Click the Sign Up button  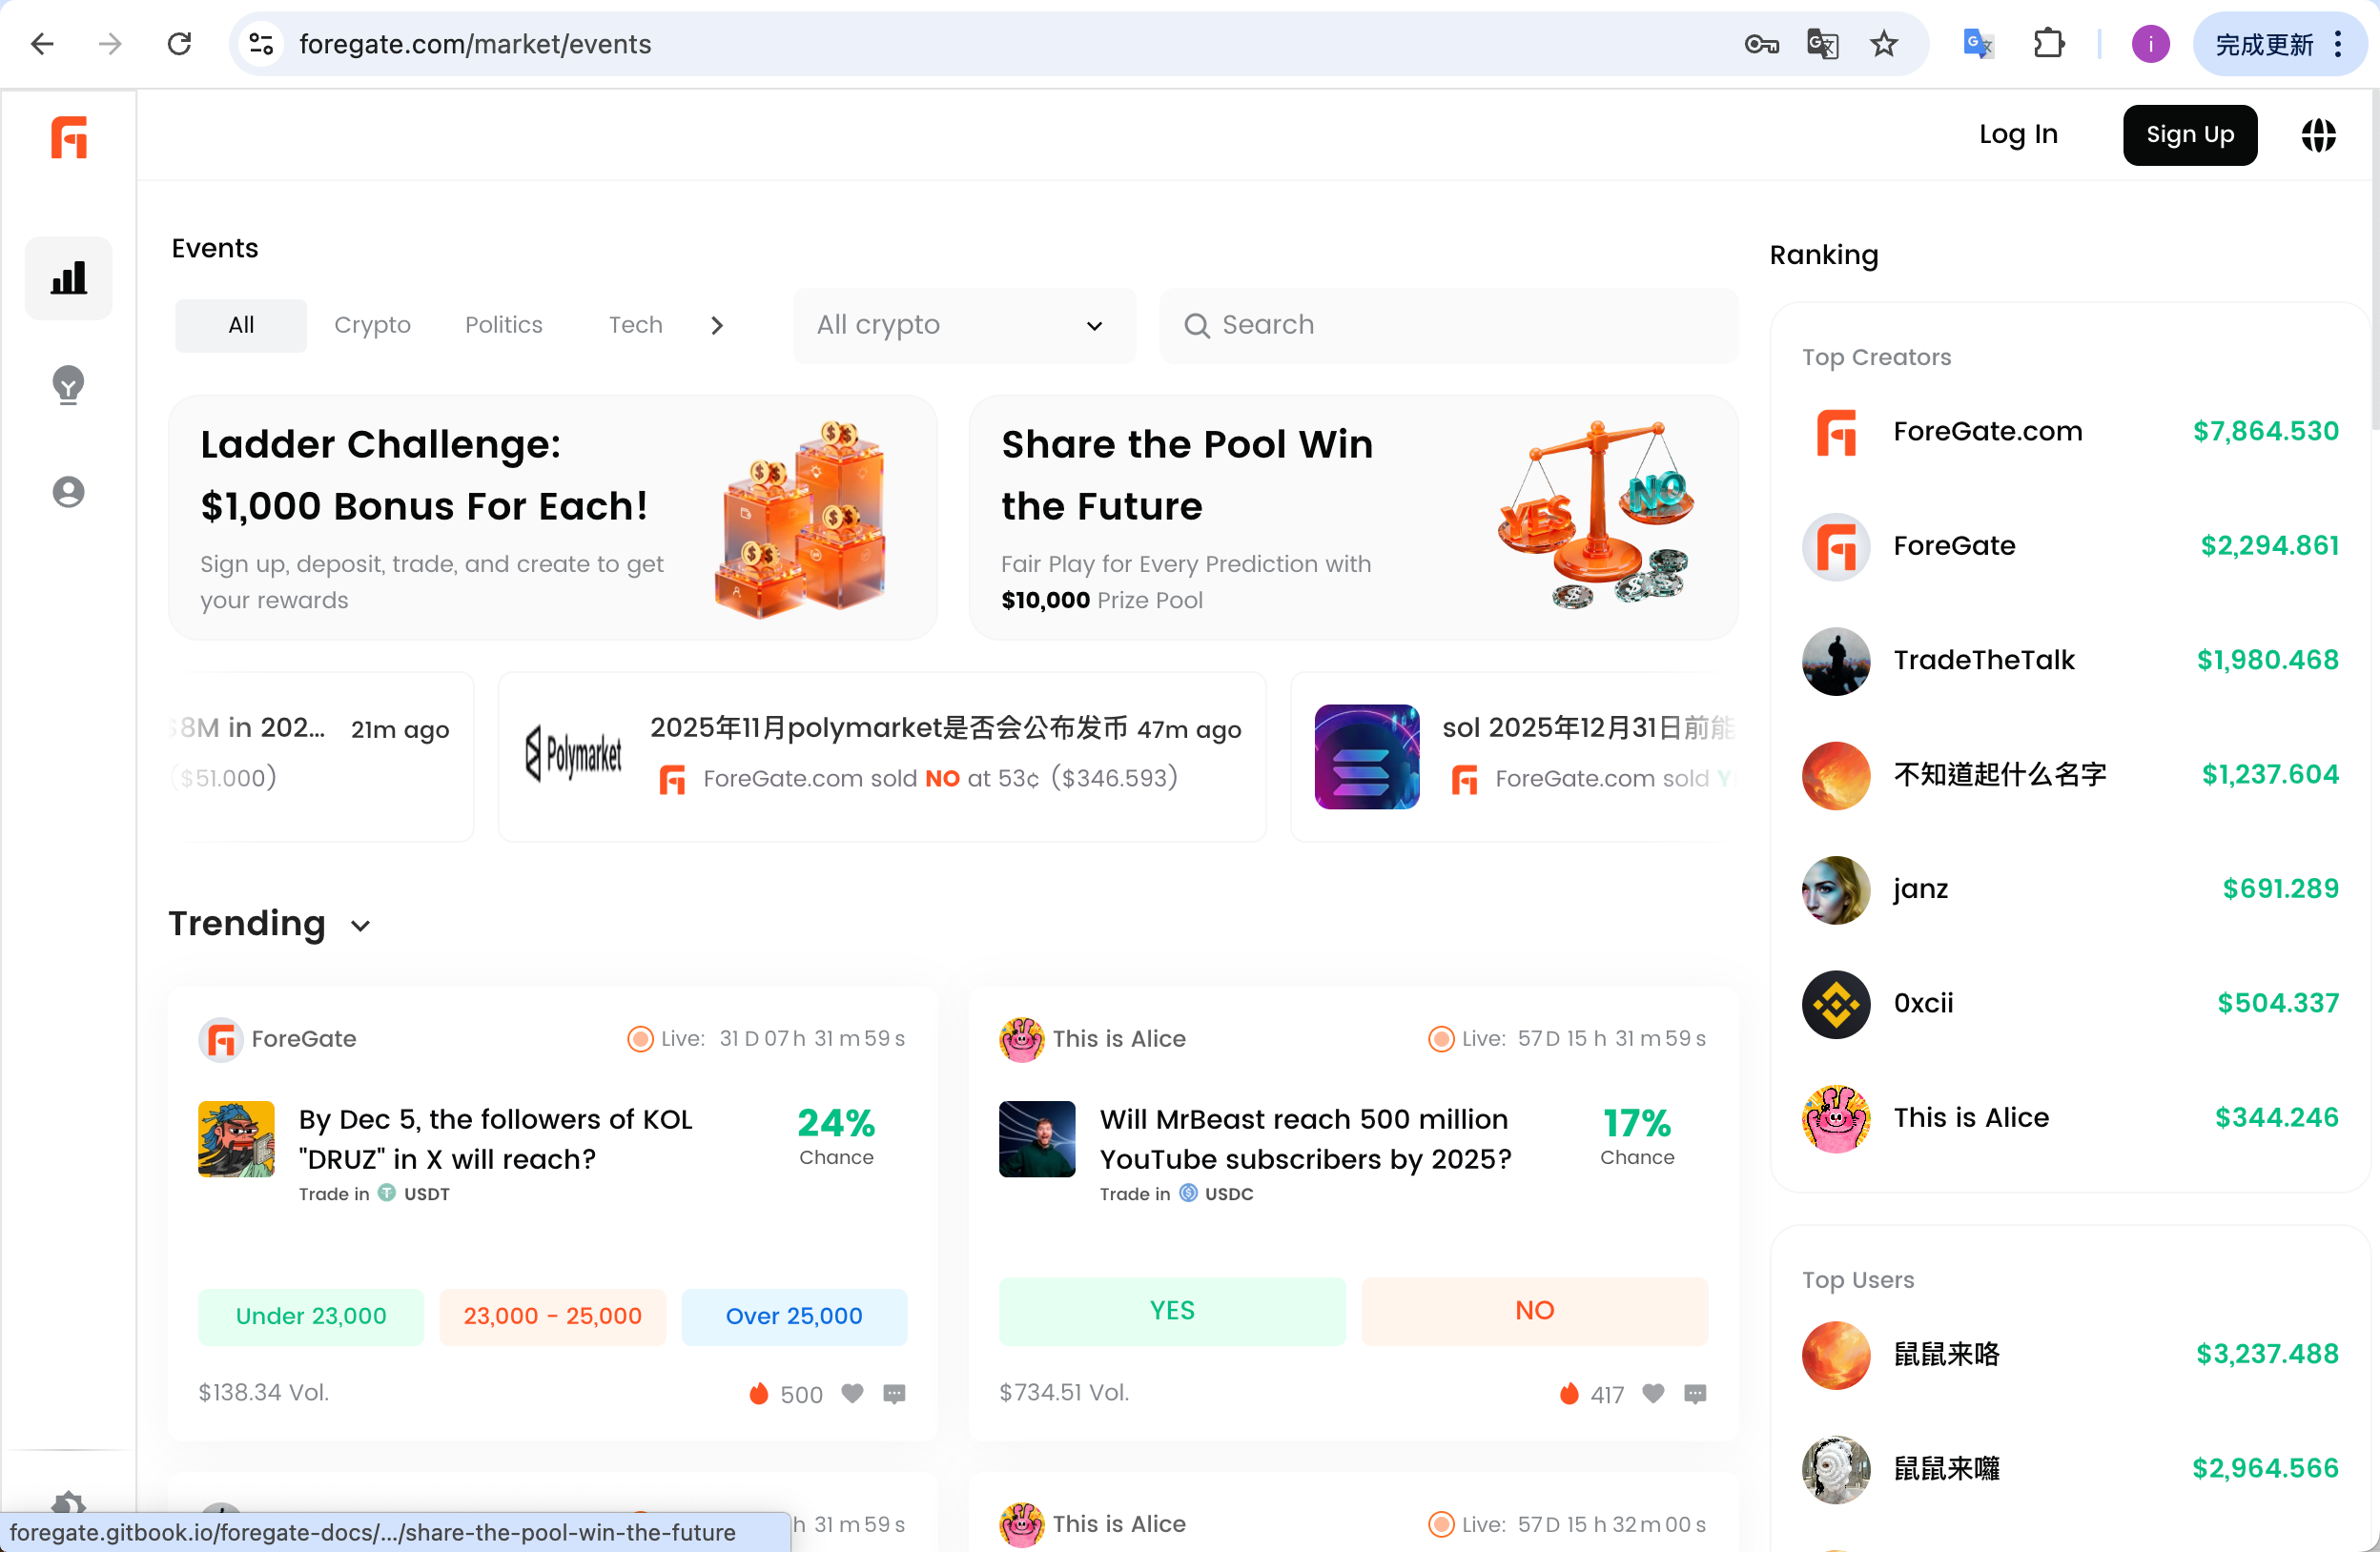[2189, 135]
